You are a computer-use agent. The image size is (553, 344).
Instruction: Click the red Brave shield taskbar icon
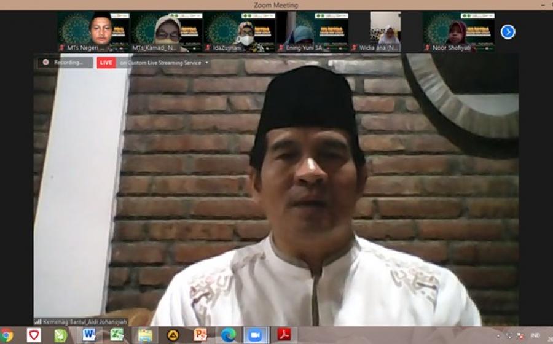click(x=34, y=335)
